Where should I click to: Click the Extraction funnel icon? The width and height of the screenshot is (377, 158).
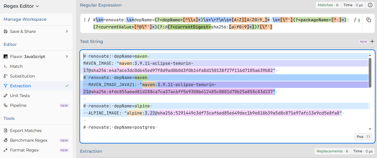point(6,86)
